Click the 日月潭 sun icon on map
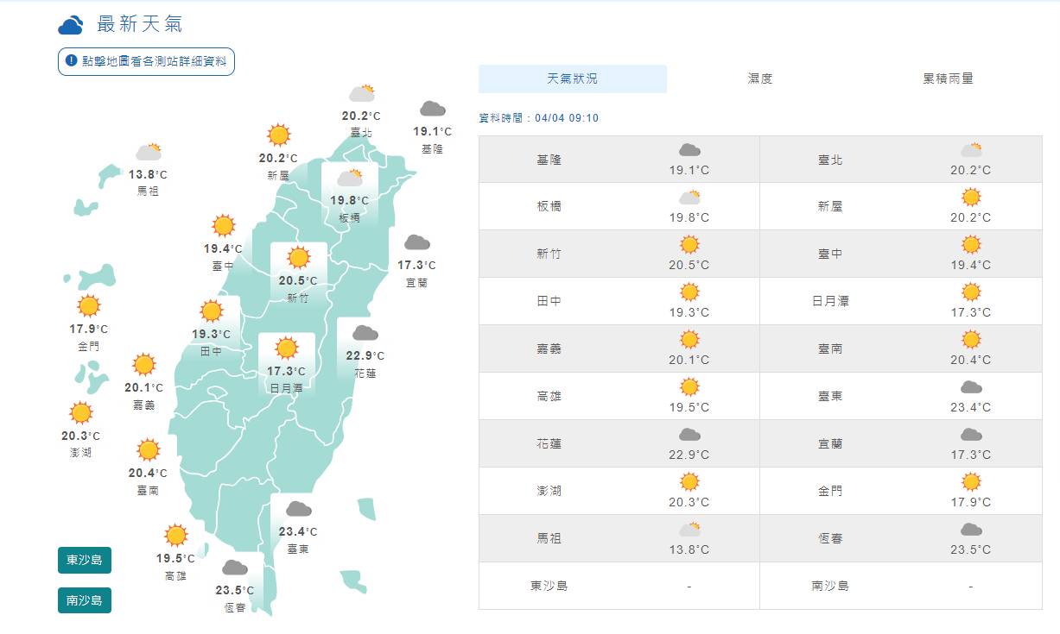 tap(286, 348)
